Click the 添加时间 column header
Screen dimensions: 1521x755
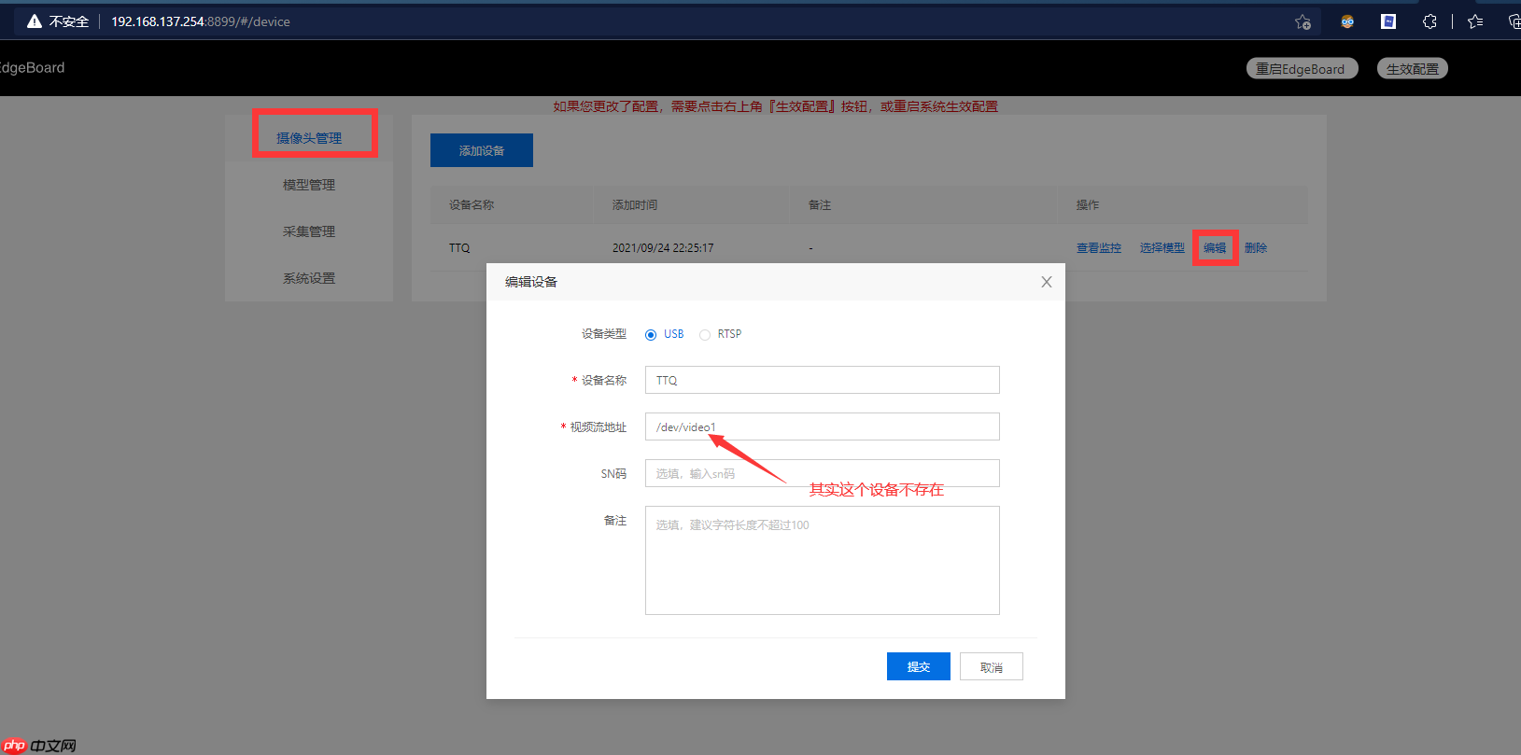[x=635, y=204]
